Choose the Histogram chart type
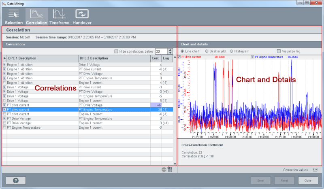Screen dimensions: 324x189 point(232,51)
